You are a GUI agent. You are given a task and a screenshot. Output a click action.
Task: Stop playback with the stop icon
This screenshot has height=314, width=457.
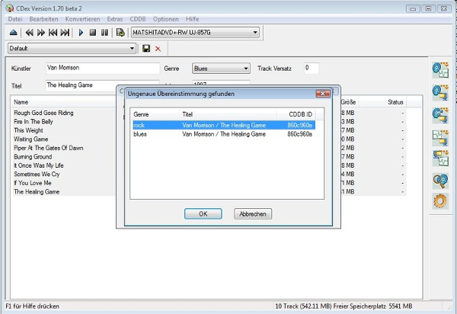tap(93, 32)
